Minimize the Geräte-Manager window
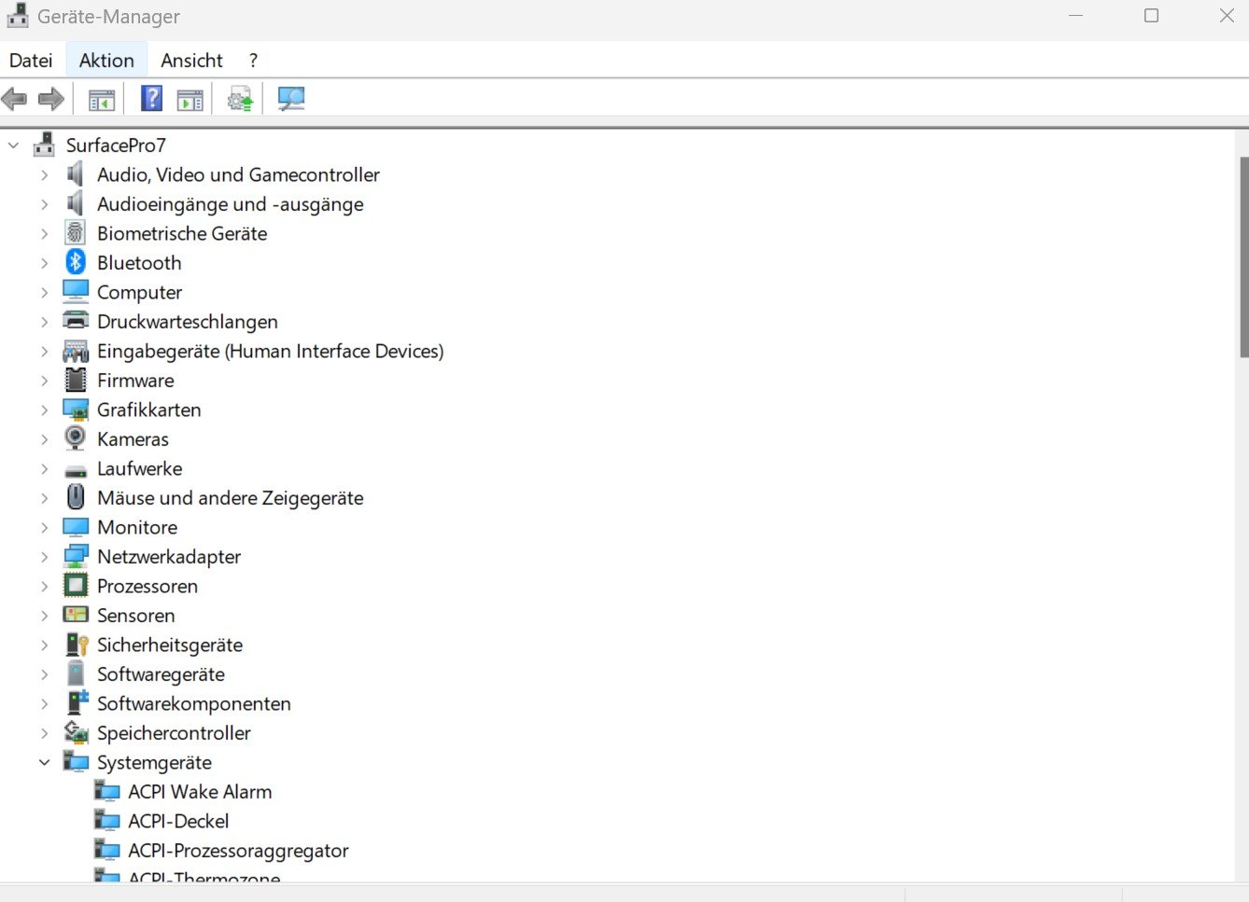Viewport: 1249px width, 902px height. 1075,16
